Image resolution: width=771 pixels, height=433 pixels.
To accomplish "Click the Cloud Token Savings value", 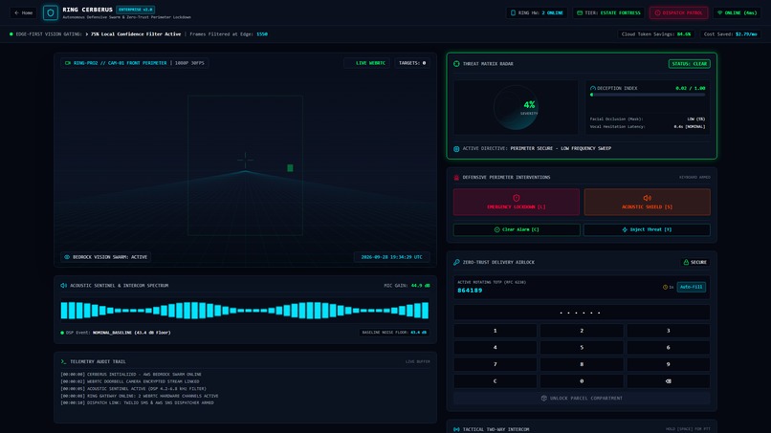I will click(684, 34).
